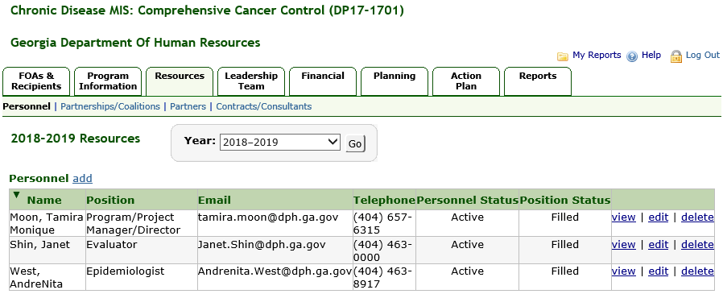Open the Year dropdown showing 2018–2019
This screenshot has height=294, width=723.
[280, 142]
